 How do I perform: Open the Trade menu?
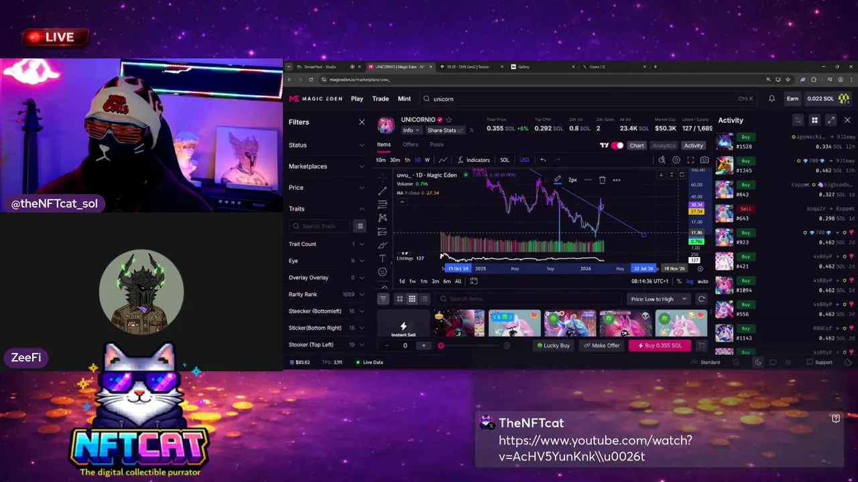tap(380, 98)
